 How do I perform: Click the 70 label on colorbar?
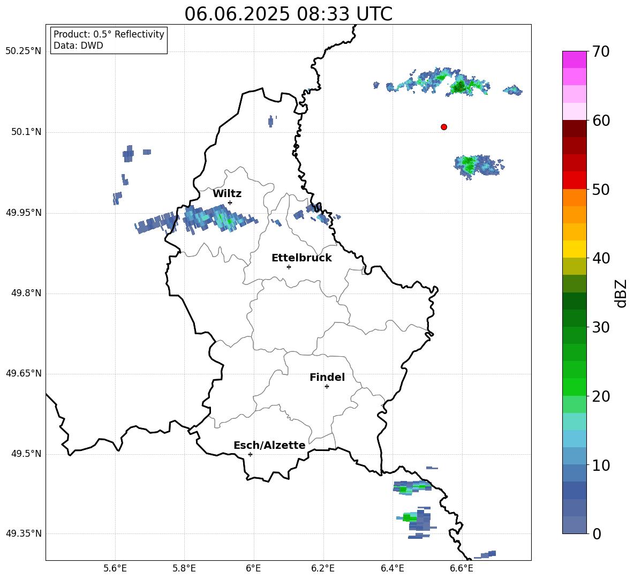point(600,51)
